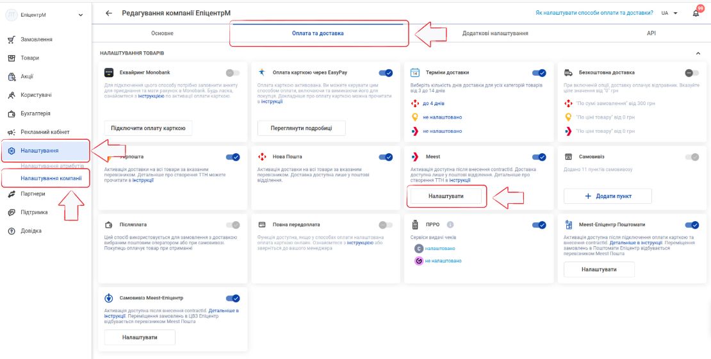Screen dimensions: 711x359
Task: Click the Meest card logo icon
Action: pyautogui.click(x=414, y=157)
